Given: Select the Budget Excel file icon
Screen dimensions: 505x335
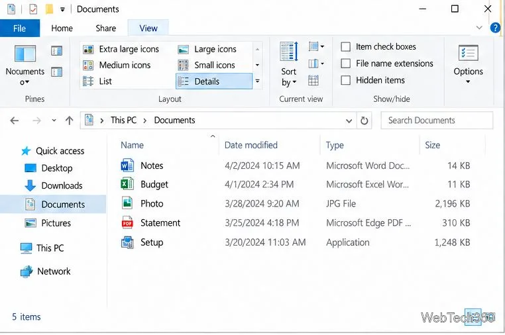Looking at the screenshot, I should click(127, 184).
